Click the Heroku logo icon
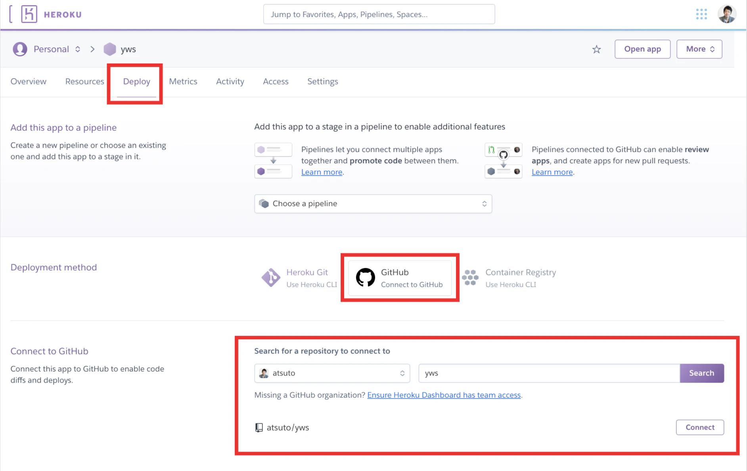Viewport: 747px width, 471px height. pos(29,14)
